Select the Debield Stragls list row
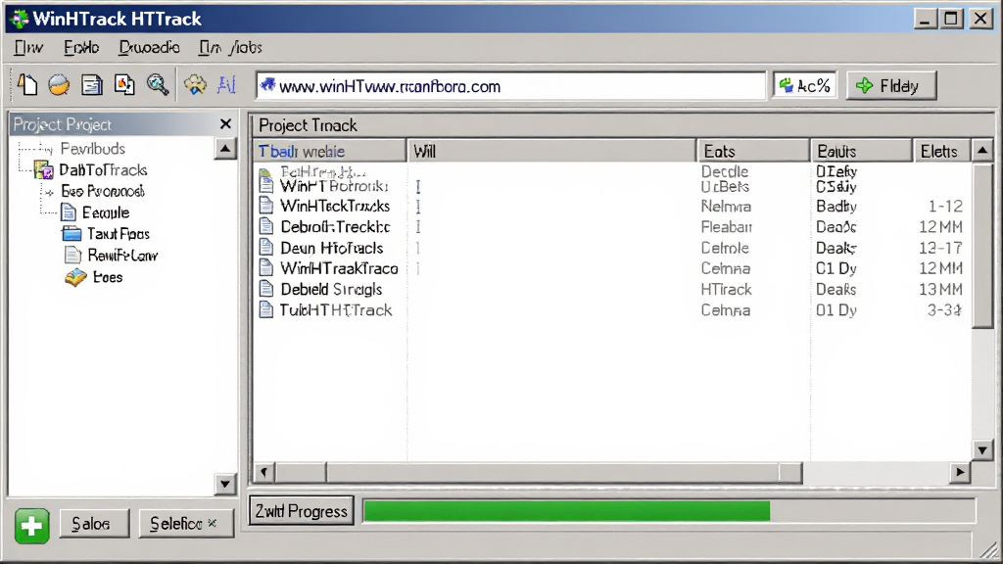This screenshot has width=1003, height=564. coord(611,289)
